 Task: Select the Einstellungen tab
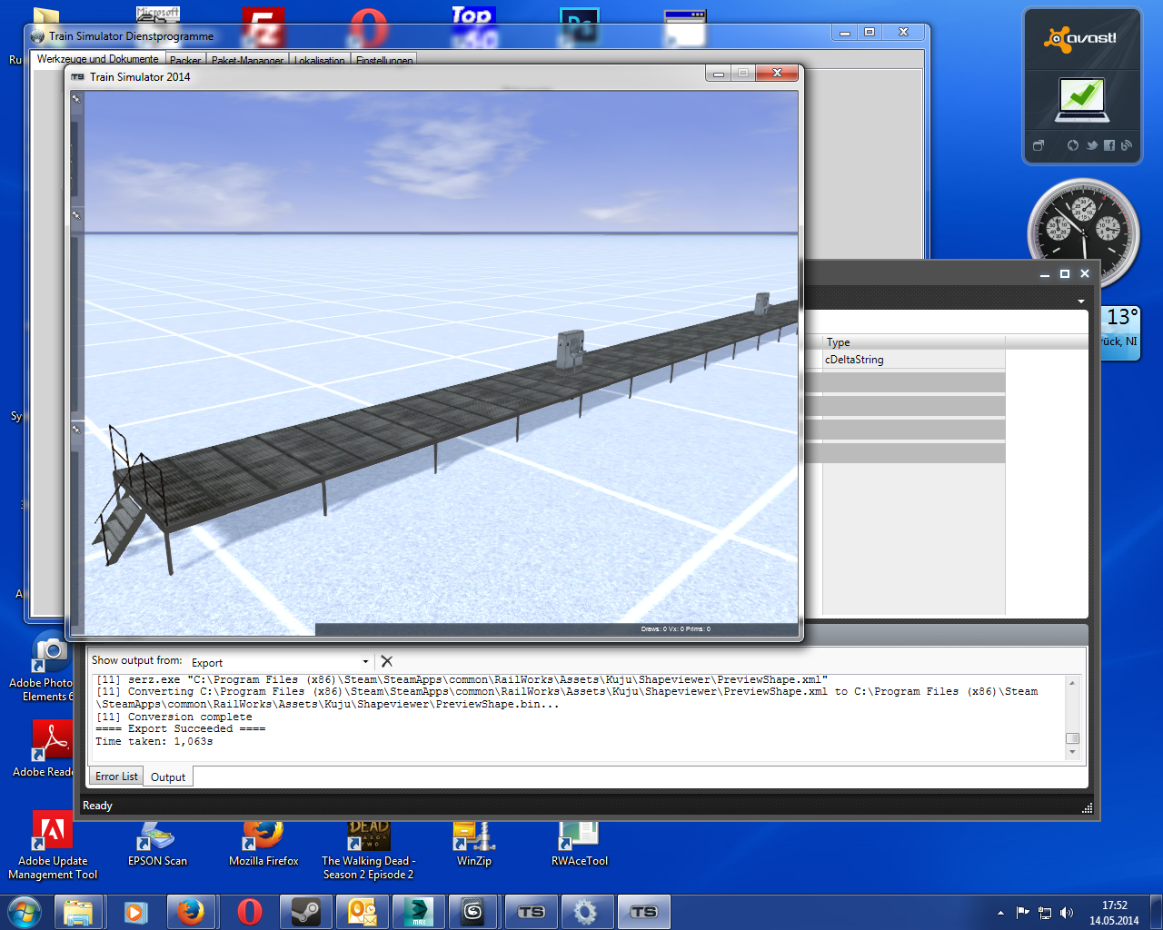pyautogui.click(x=384, y=61)
